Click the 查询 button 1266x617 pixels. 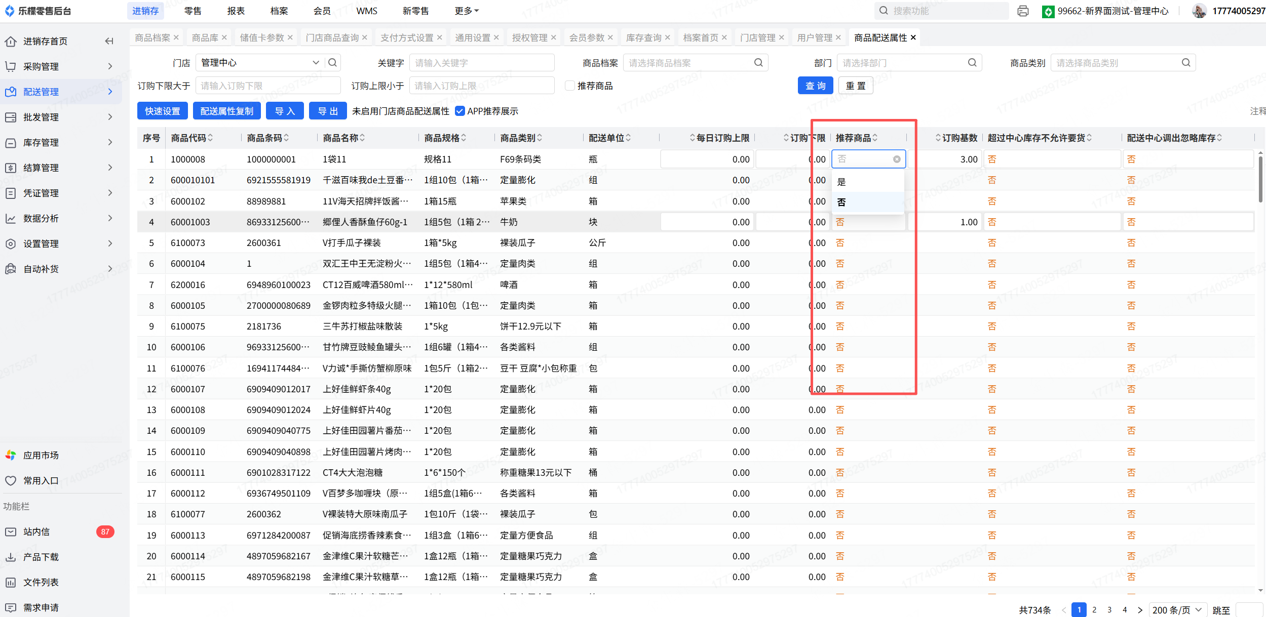coord(815,86)
